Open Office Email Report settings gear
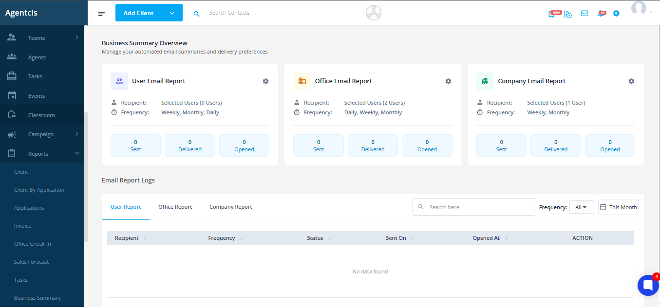 (x=448, y=81)
